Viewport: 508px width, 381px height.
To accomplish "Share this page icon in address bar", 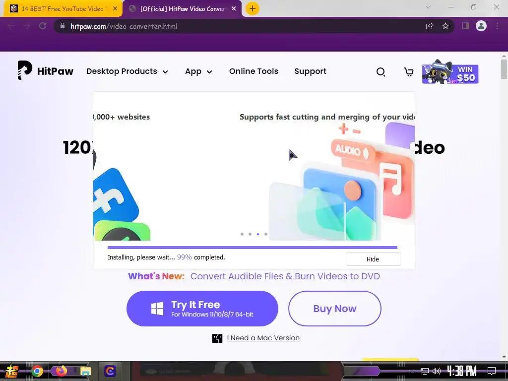I will (x=430, y=26).
